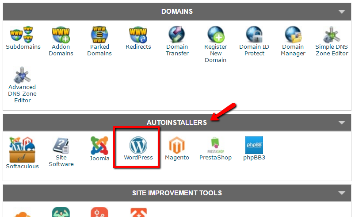Click the Register New Domain icon
Image resolution: width=355 pixels, height=217 pixels.
[x=216, y=35]
